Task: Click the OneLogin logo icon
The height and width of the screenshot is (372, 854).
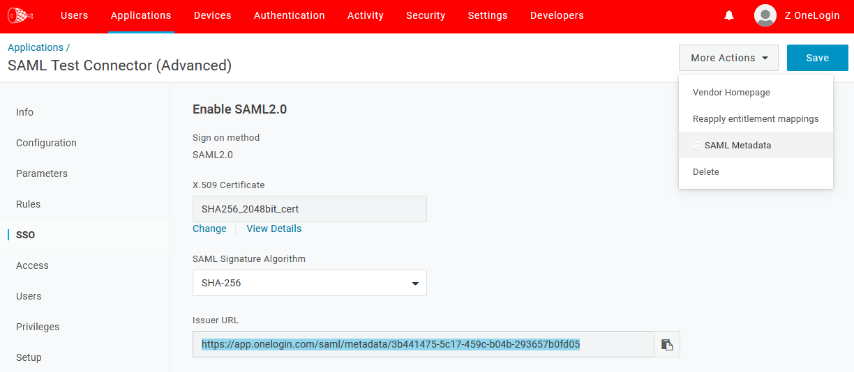Action: click(x=20, y=15)
